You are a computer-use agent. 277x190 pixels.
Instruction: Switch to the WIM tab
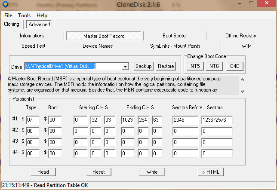[x=246, y=46]
